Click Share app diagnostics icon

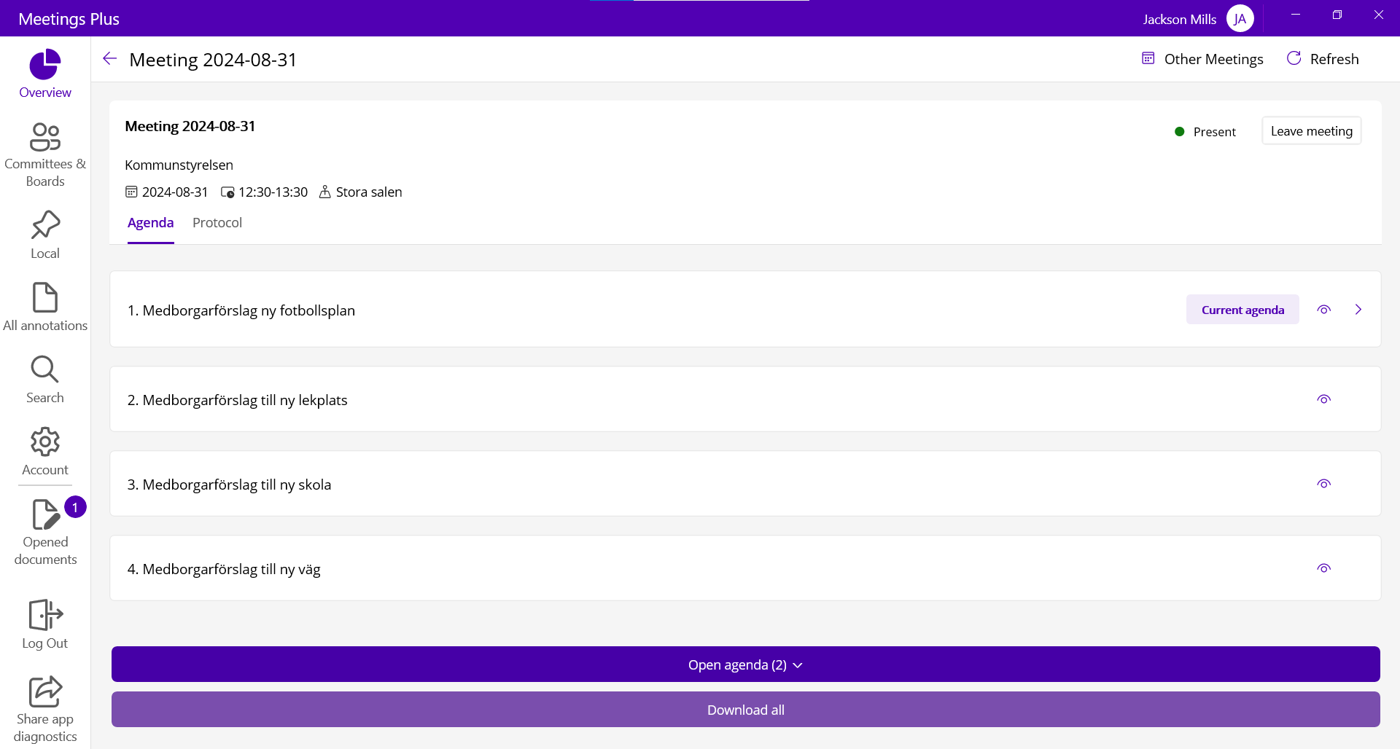(45, 691)
